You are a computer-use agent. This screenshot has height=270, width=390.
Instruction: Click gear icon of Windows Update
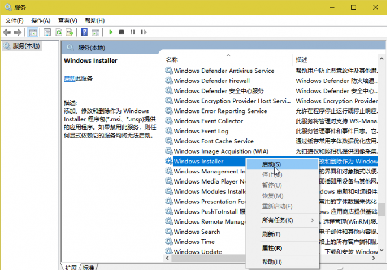click(169, 251)
